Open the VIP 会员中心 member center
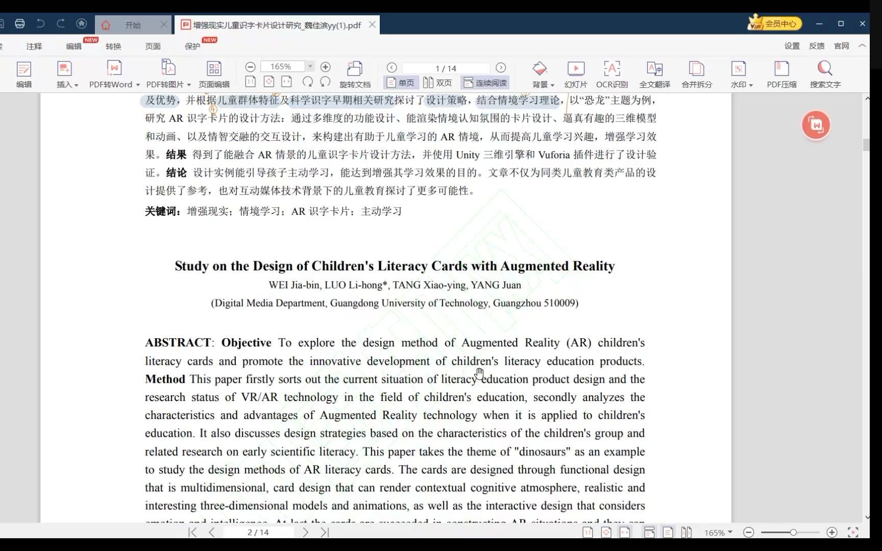The width and height of the screenshot is (882, 551). tap(775, 23)
